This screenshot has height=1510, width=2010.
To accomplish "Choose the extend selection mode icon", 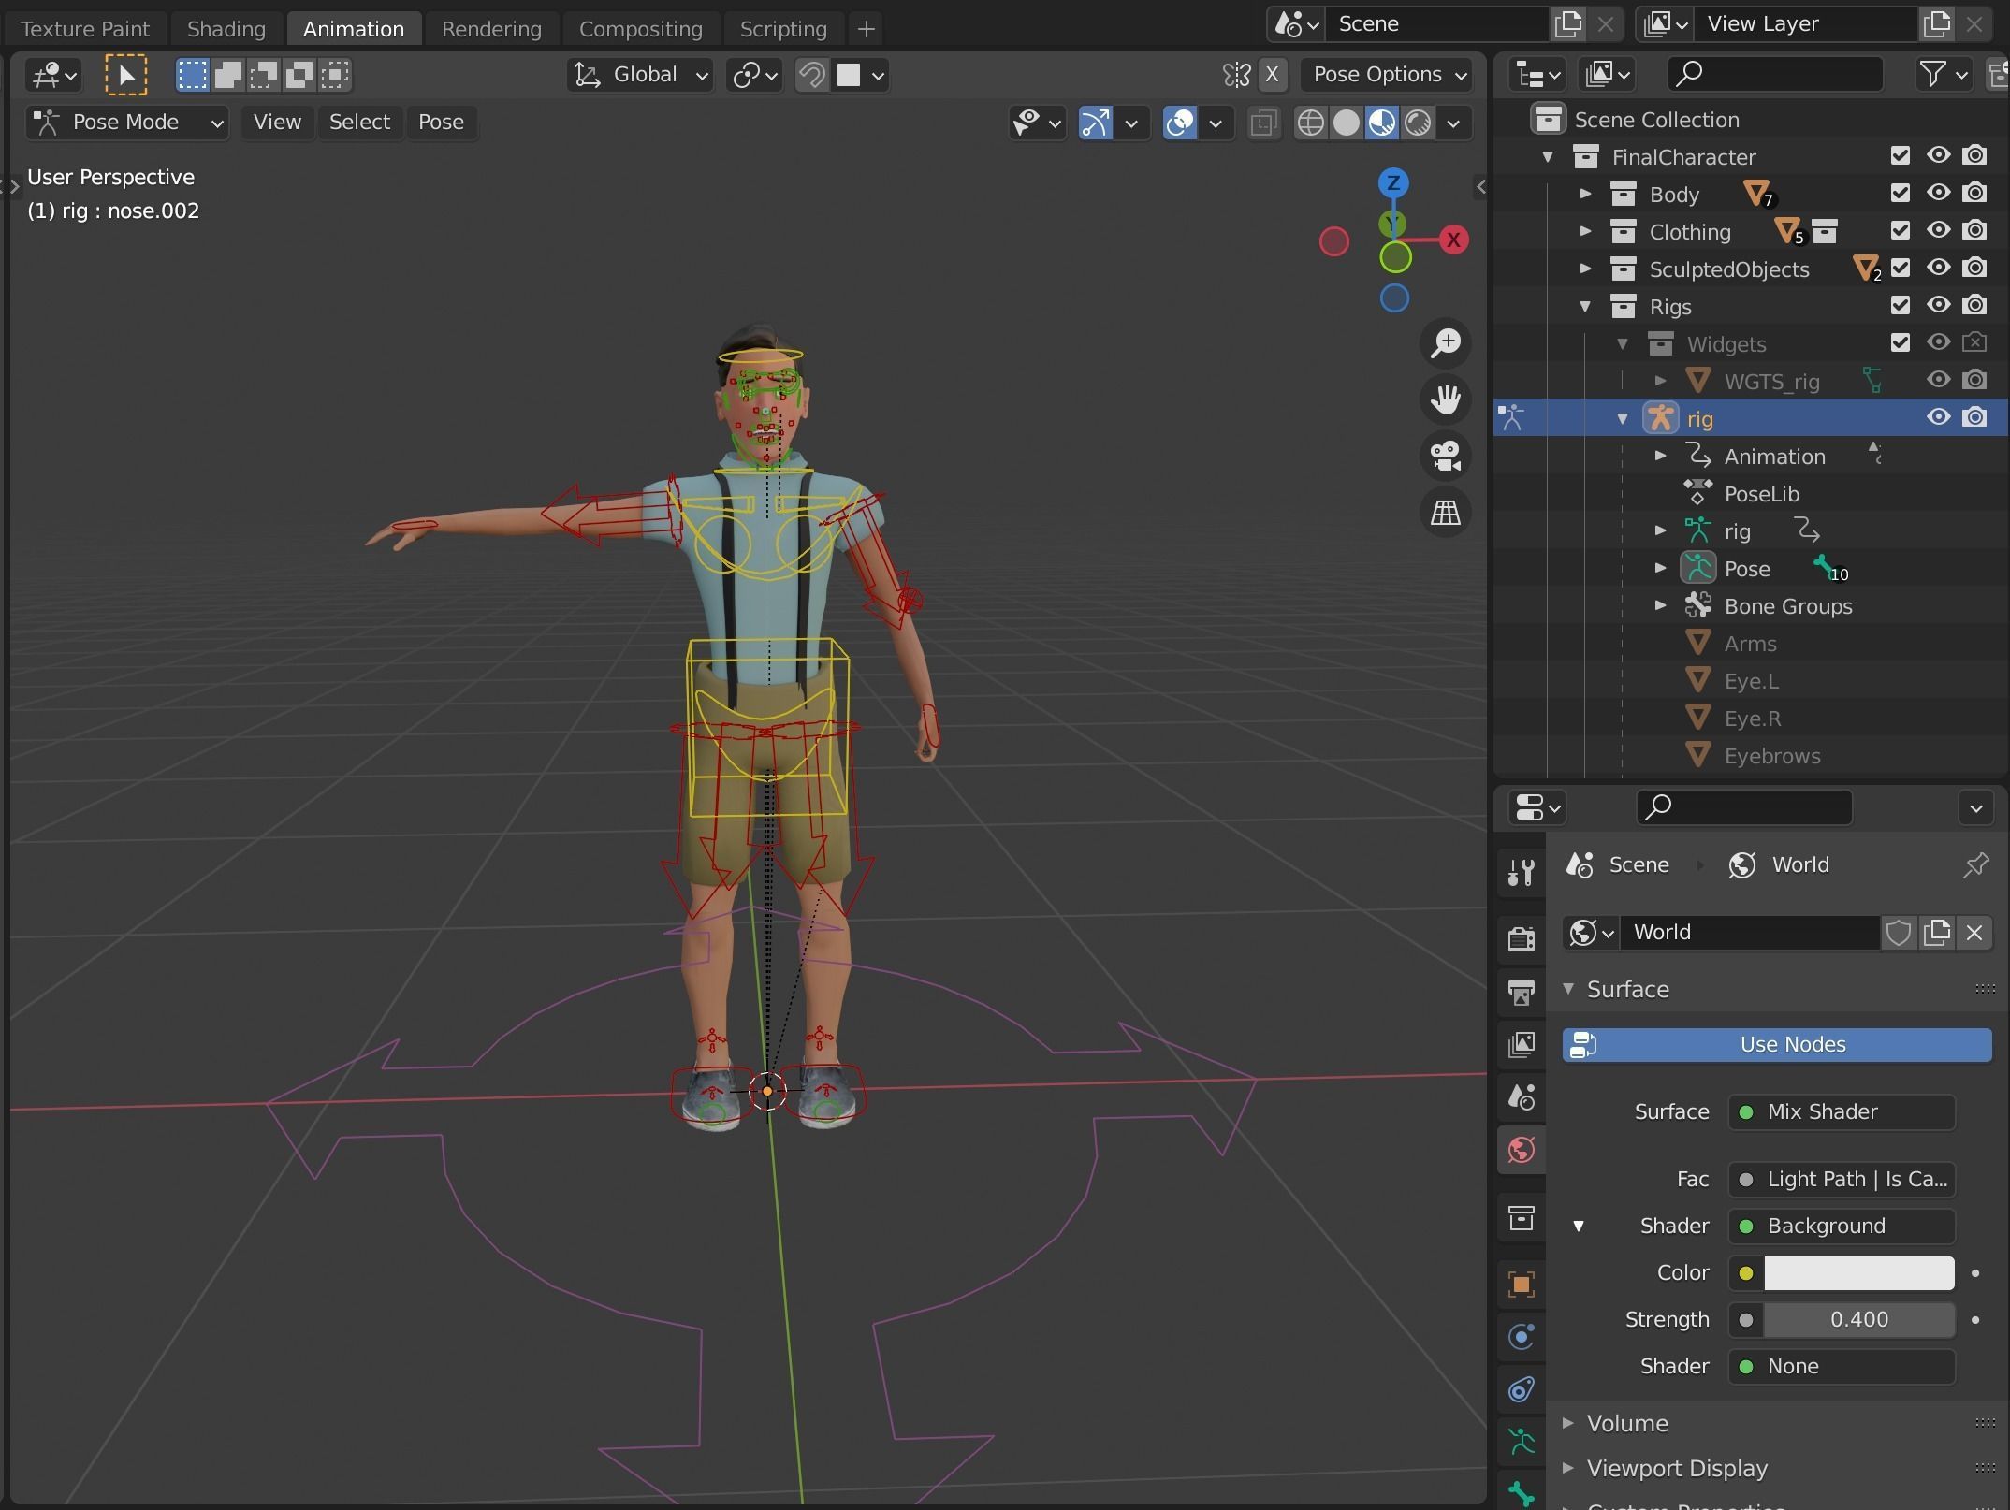I will (x=228, y=75).
